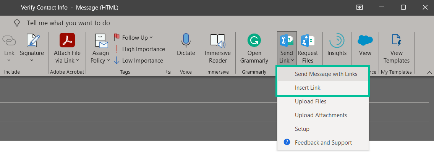This screenshot has height=161, width=434.
Task: Toggle Low Importance for the message
Action: [x=139, y=61]
